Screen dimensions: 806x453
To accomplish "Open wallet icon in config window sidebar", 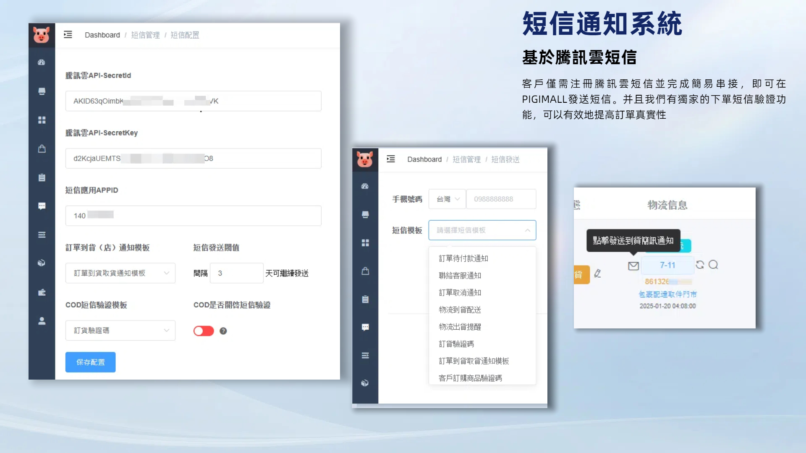I will click(42, 292).
